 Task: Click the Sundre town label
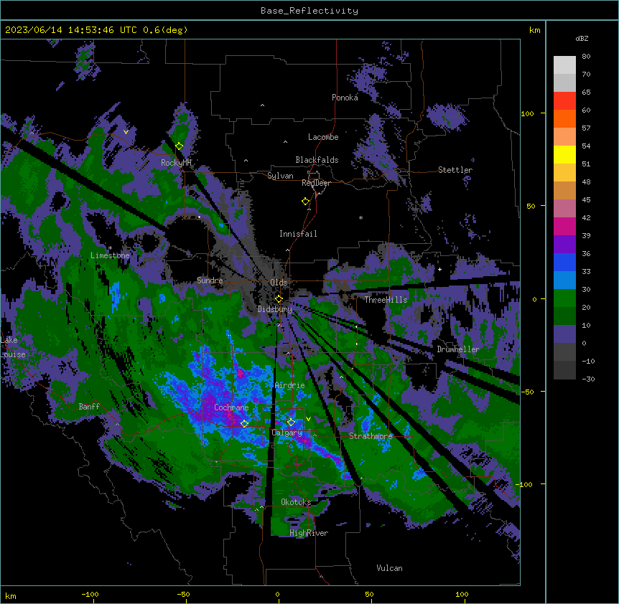coord(210,280)
